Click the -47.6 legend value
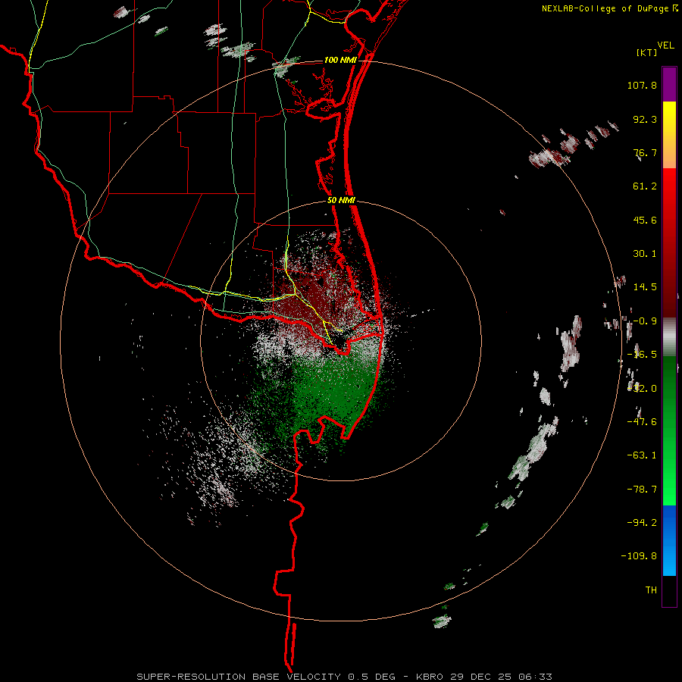This screenshot has width=682, height=682. click(642, 422)
